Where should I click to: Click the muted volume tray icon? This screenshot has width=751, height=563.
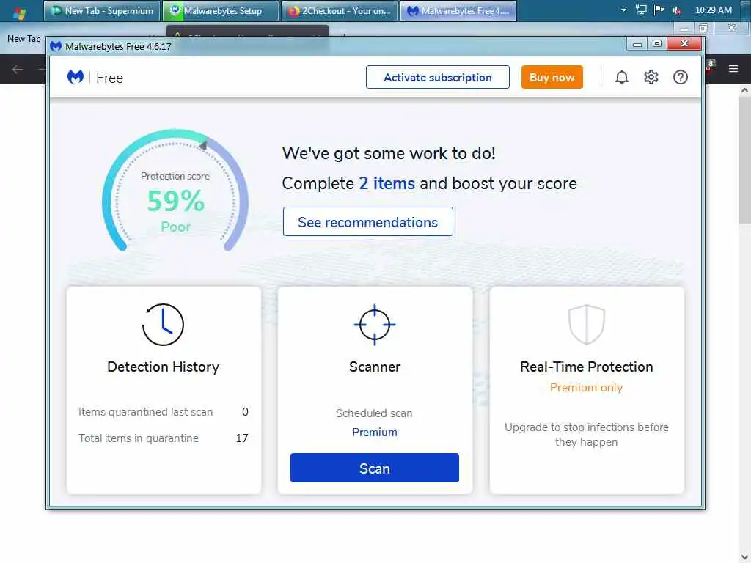[676, 10]
